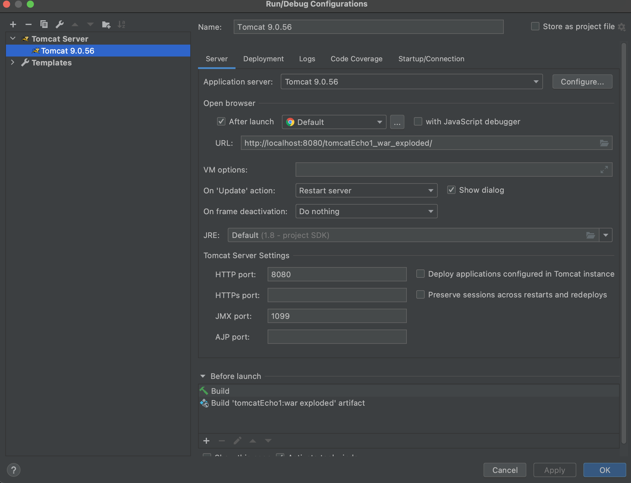Open browser Default dropdown

click(334, 122)
